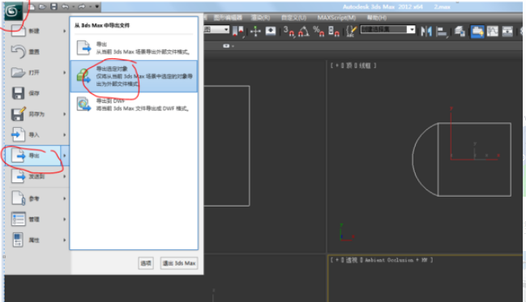Select 导出到 DWF menu entry
The image size is (526, 302).
134,104
